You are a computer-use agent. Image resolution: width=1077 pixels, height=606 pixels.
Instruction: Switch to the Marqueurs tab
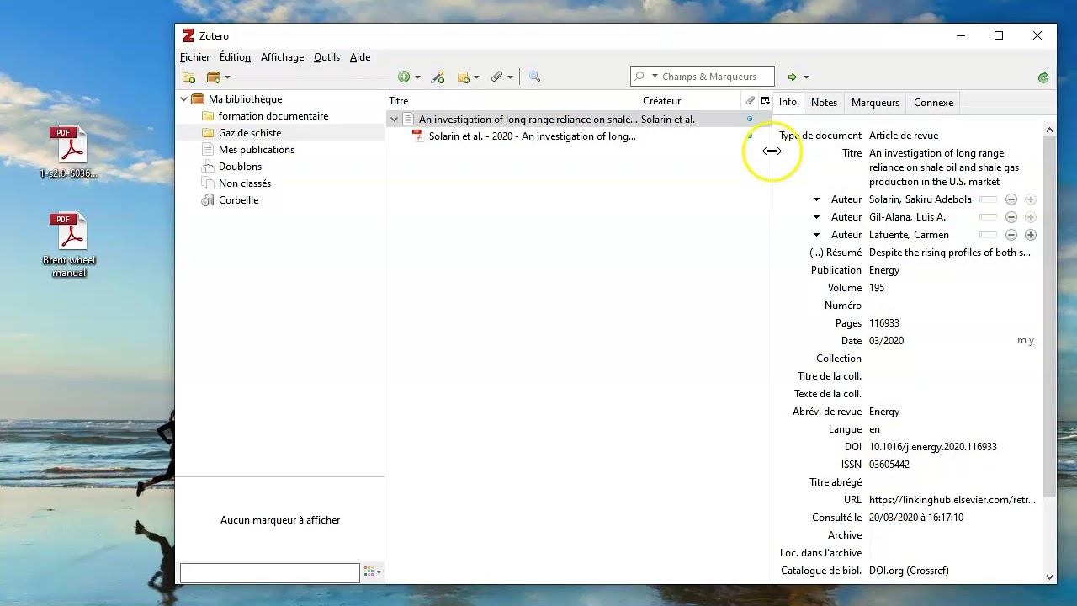click(x=875, y=103)
